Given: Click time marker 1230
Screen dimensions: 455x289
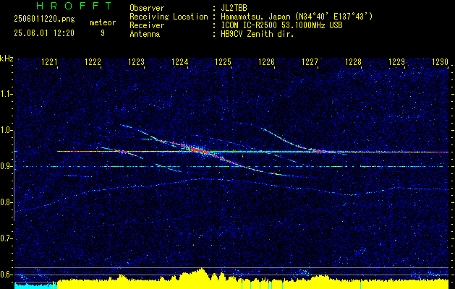Looking at the screenshot, I should click(x=441, y=62).
